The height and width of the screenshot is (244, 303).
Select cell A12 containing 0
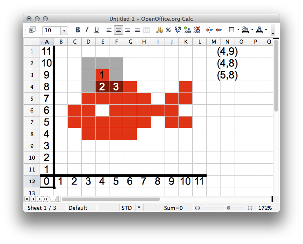point(47,181)
